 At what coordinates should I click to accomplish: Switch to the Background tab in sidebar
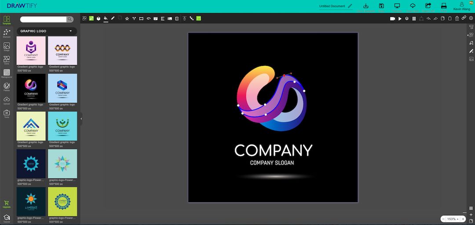[7, 73]
